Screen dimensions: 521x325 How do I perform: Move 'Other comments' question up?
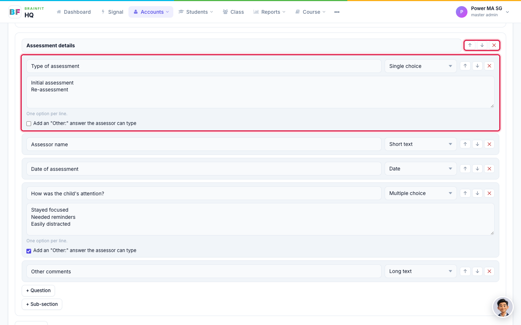[465, 271]
